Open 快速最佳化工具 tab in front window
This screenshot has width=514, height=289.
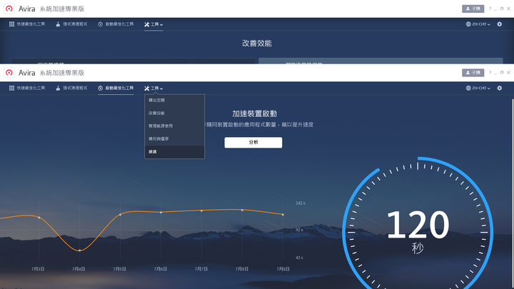27,88
